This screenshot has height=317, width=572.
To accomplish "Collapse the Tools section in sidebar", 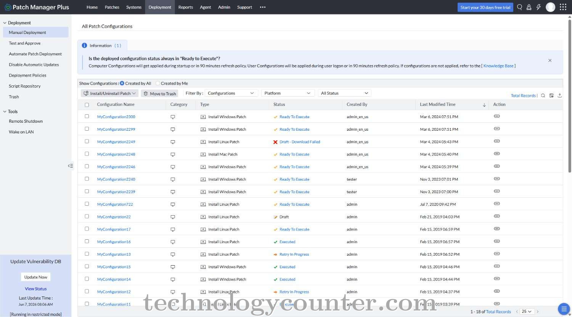I will pyautogui.click(x=5, y=112).
